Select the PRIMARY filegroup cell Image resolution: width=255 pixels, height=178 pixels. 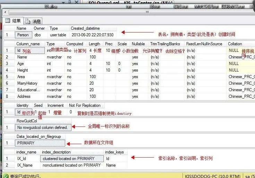point(40,143)
